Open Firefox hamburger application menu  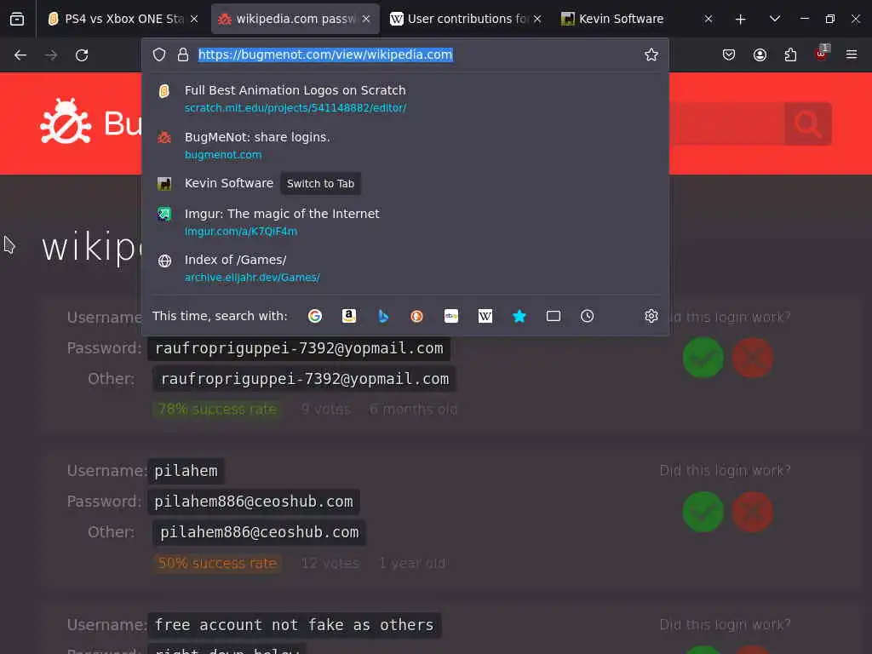[852, 54]
